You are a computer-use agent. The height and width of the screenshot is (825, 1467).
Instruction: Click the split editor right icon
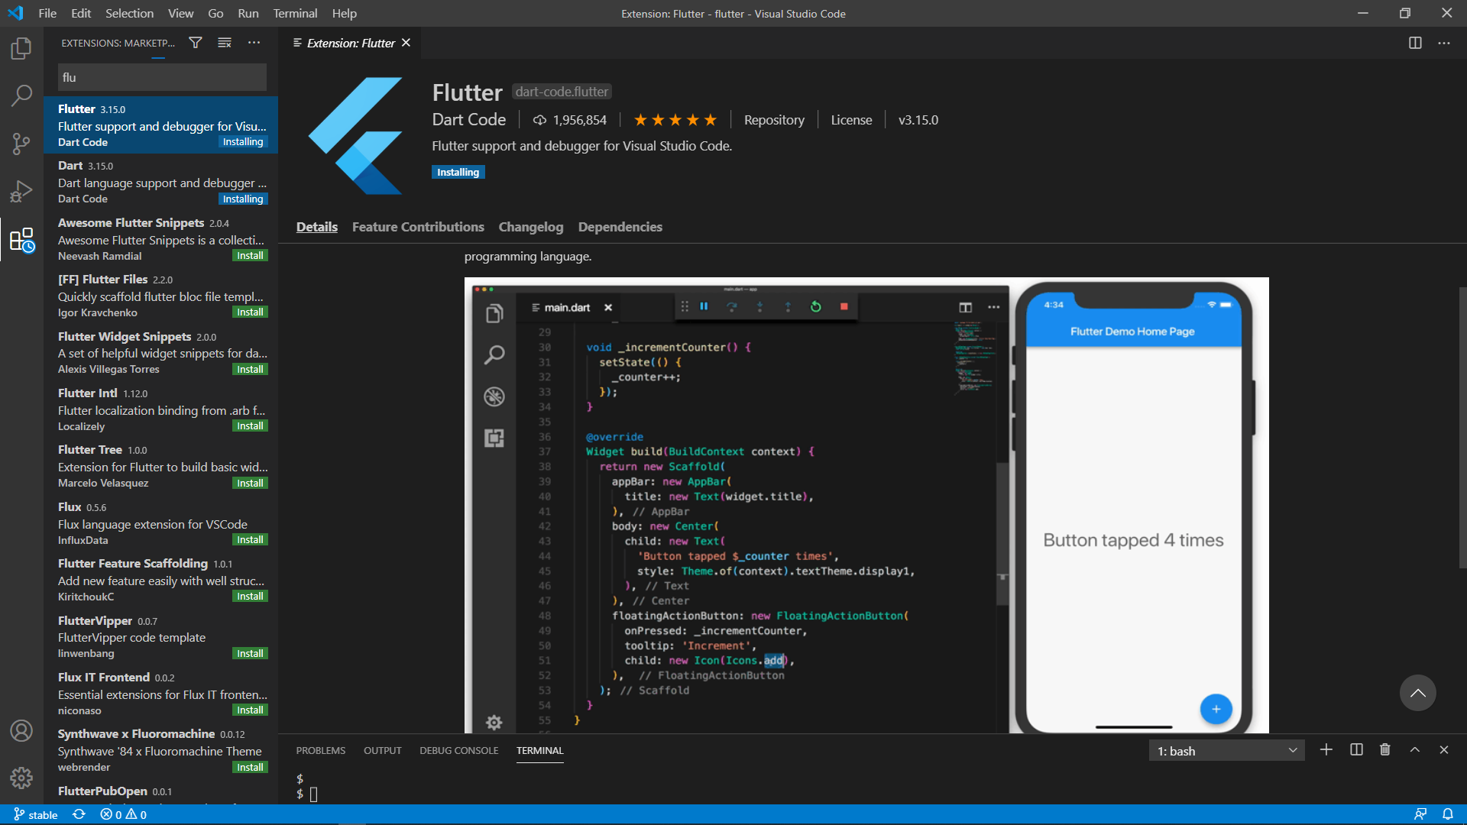(x=1415, y=43)
